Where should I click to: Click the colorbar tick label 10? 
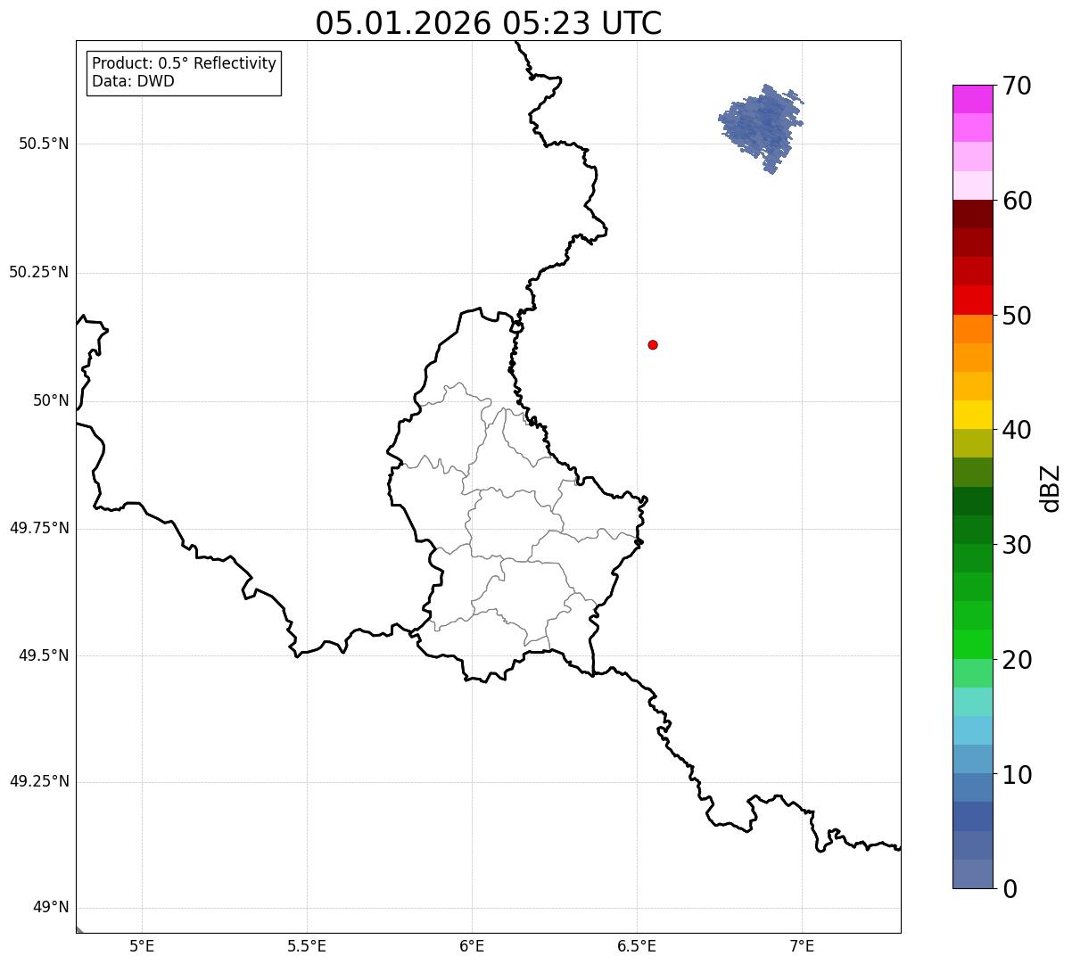point(1017,774)
